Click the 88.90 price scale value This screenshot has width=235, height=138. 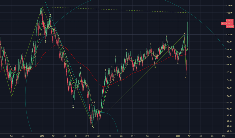[229, 121]
